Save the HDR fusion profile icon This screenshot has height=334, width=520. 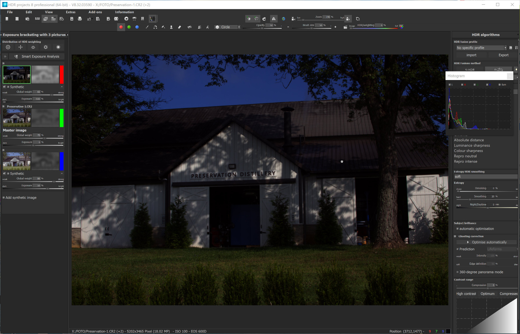point(511,48)
